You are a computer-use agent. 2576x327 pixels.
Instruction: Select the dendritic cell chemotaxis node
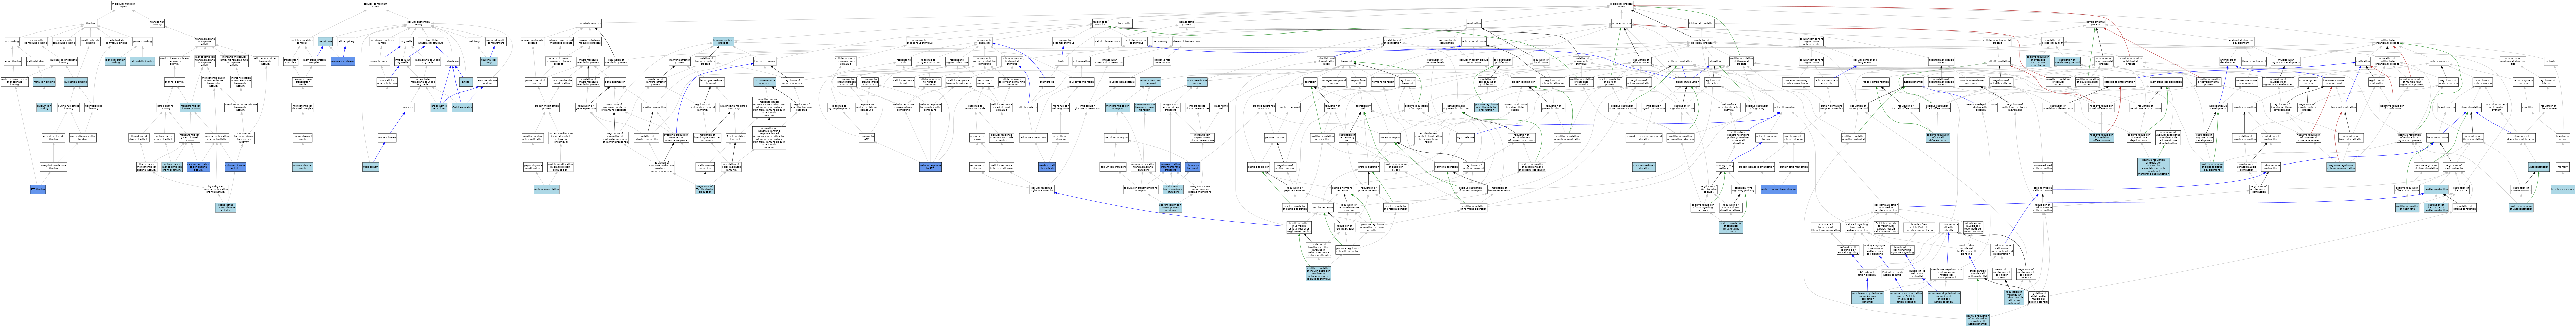[1046, 166]
